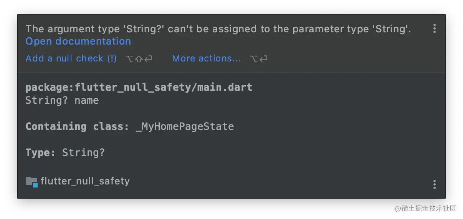Click the bold 'Containing class:' label
463x219 pixels.
[x=77, y=126]
